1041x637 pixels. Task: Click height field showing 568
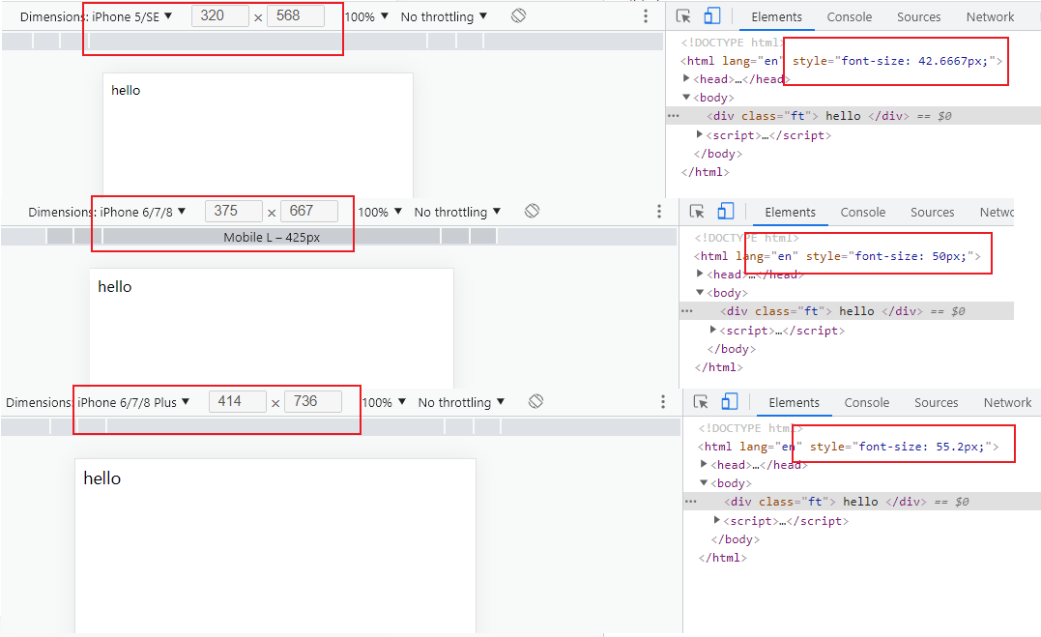pyautogui.click(x=296, y=15)
